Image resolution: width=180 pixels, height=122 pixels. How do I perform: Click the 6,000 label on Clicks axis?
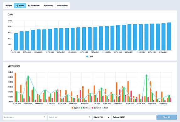point(10,33)
